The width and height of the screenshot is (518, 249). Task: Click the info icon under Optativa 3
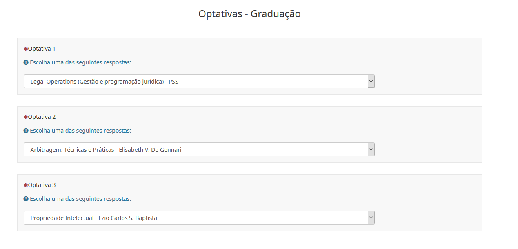(x=26, y=199)
